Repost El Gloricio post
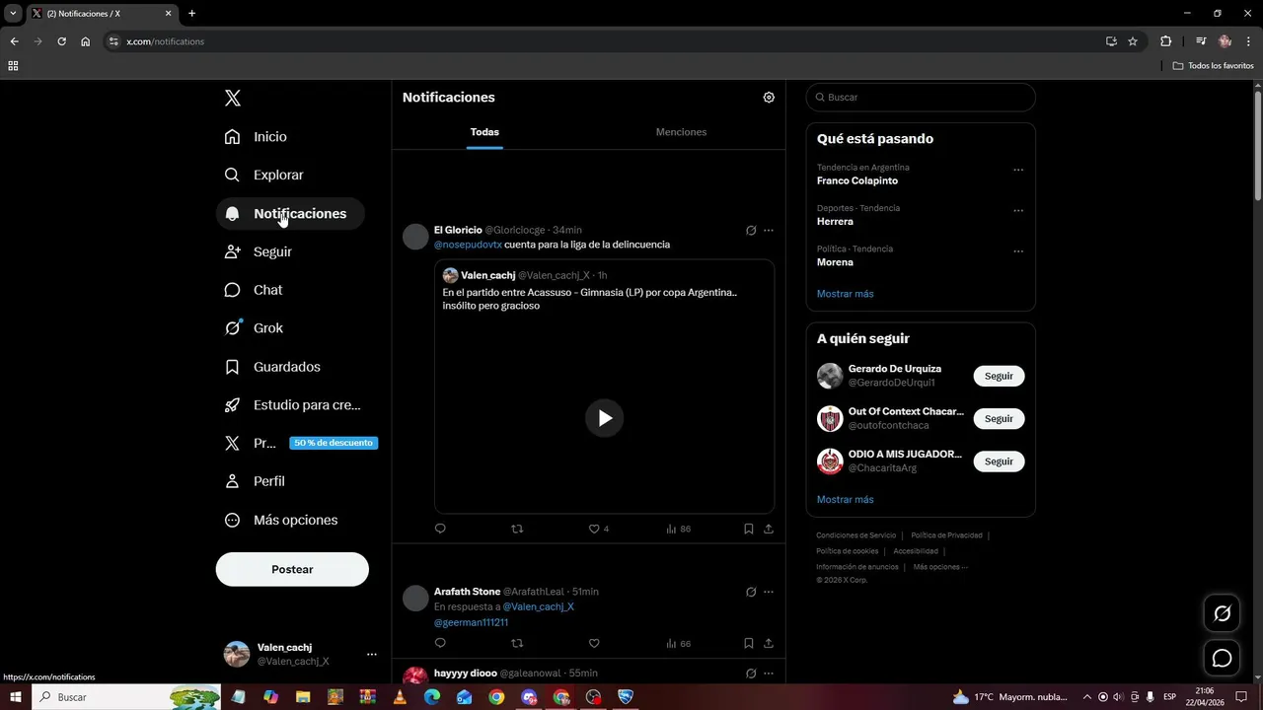 coord(517,529)
